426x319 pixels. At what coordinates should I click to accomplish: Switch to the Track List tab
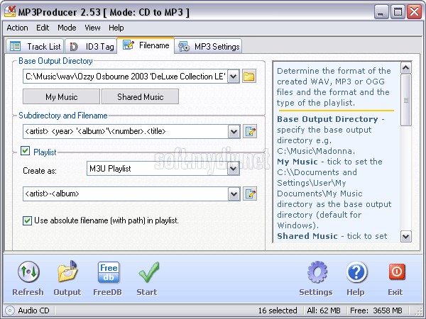coord(35,46)
